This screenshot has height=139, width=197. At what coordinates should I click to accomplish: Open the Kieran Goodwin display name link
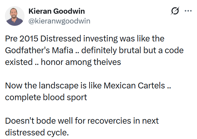tap(57, 11)
